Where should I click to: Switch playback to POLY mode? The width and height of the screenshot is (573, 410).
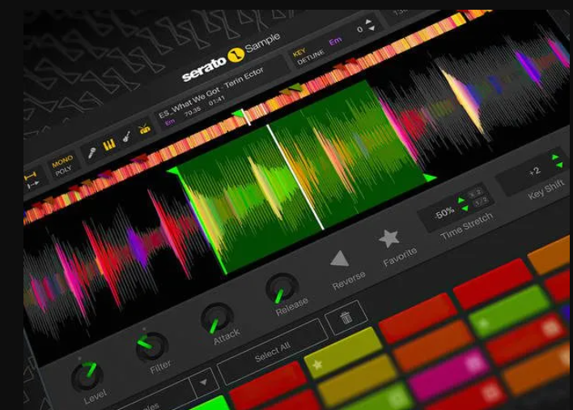(x=63, y=171)
